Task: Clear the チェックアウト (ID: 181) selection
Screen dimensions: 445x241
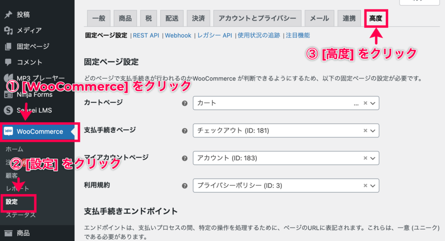Action: tap(365, 131)
